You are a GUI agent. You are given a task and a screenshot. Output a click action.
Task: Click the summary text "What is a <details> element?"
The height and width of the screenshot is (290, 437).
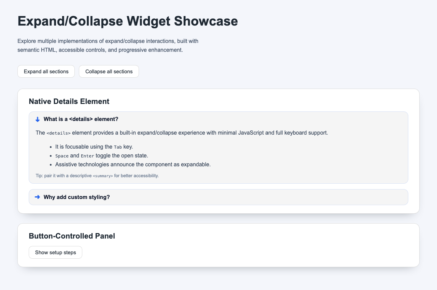click(x=82, y=119)
